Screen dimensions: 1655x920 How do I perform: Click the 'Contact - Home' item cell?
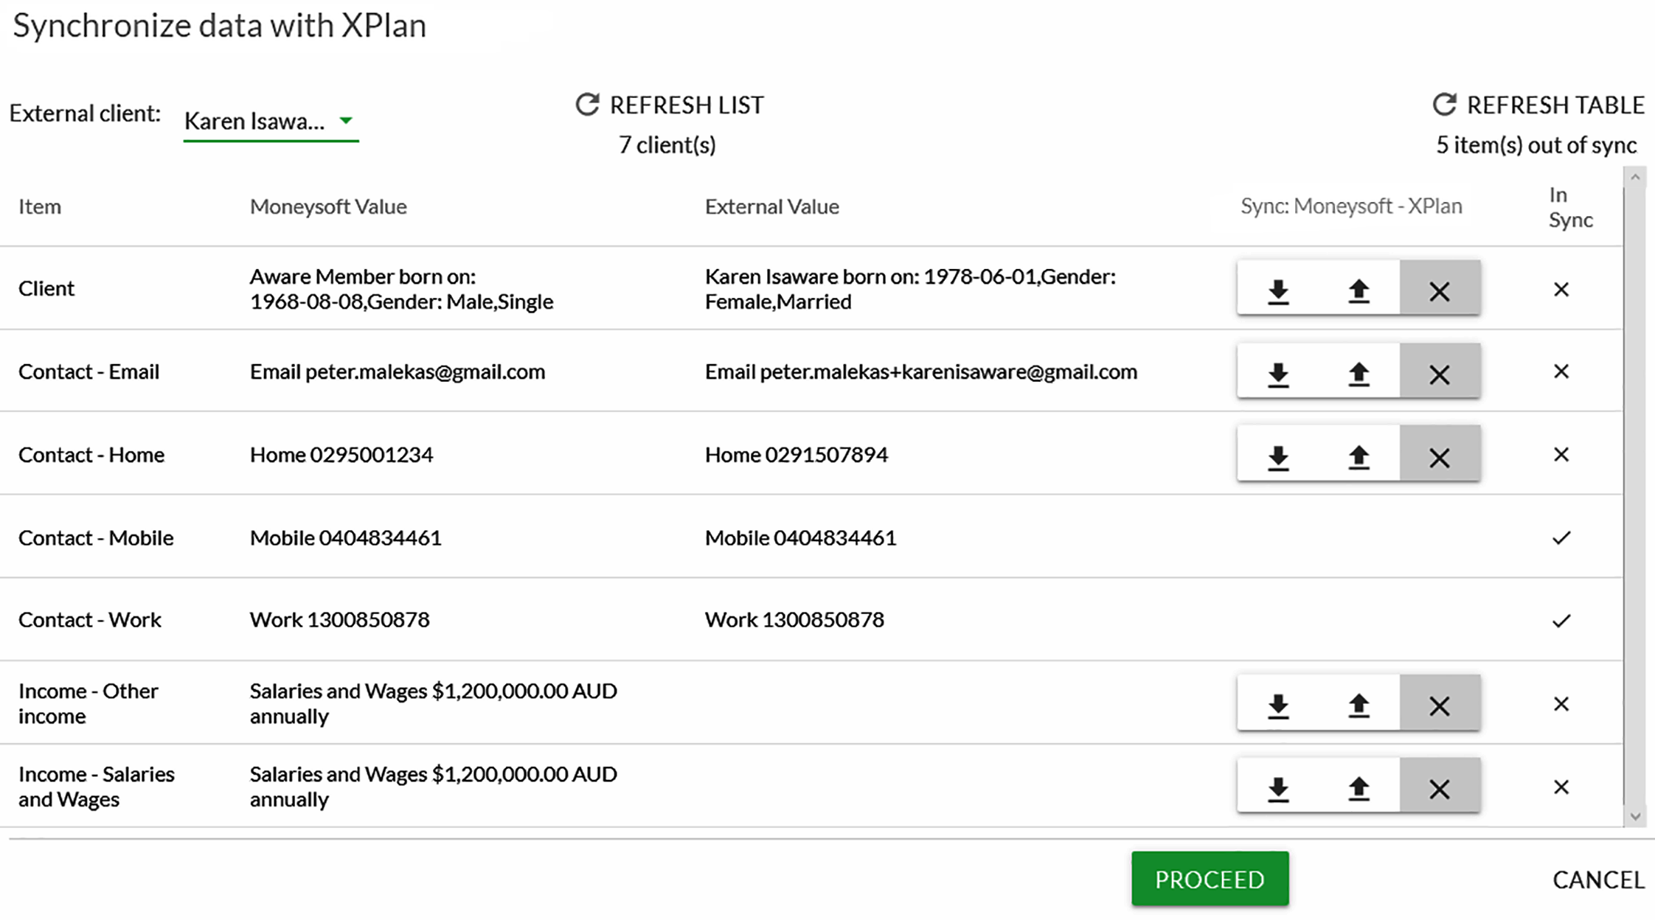pyautogui.click(x=91, y=455)
